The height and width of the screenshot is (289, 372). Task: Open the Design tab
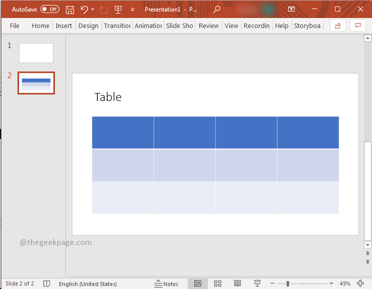pyautogui.click(x=88, y=25)
